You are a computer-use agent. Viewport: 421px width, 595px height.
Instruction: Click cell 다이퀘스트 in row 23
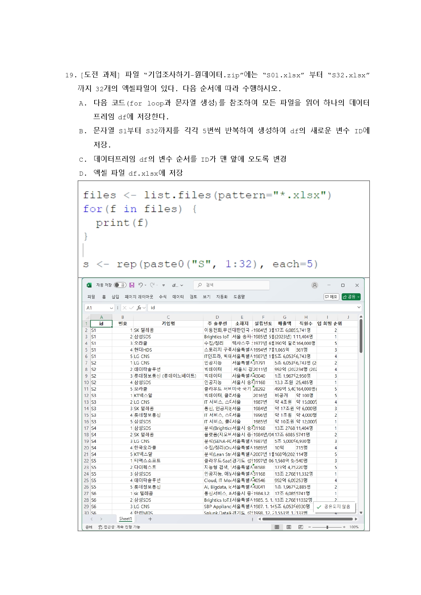[x=168, y=467]
